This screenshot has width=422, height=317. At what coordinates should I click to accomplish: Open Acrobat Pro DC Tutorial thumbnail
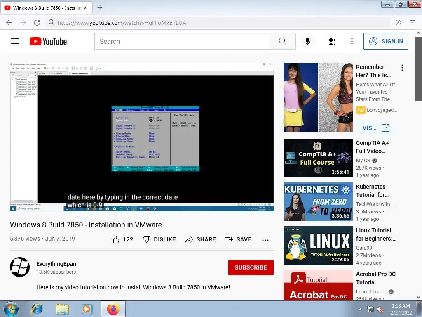point(318,285)
